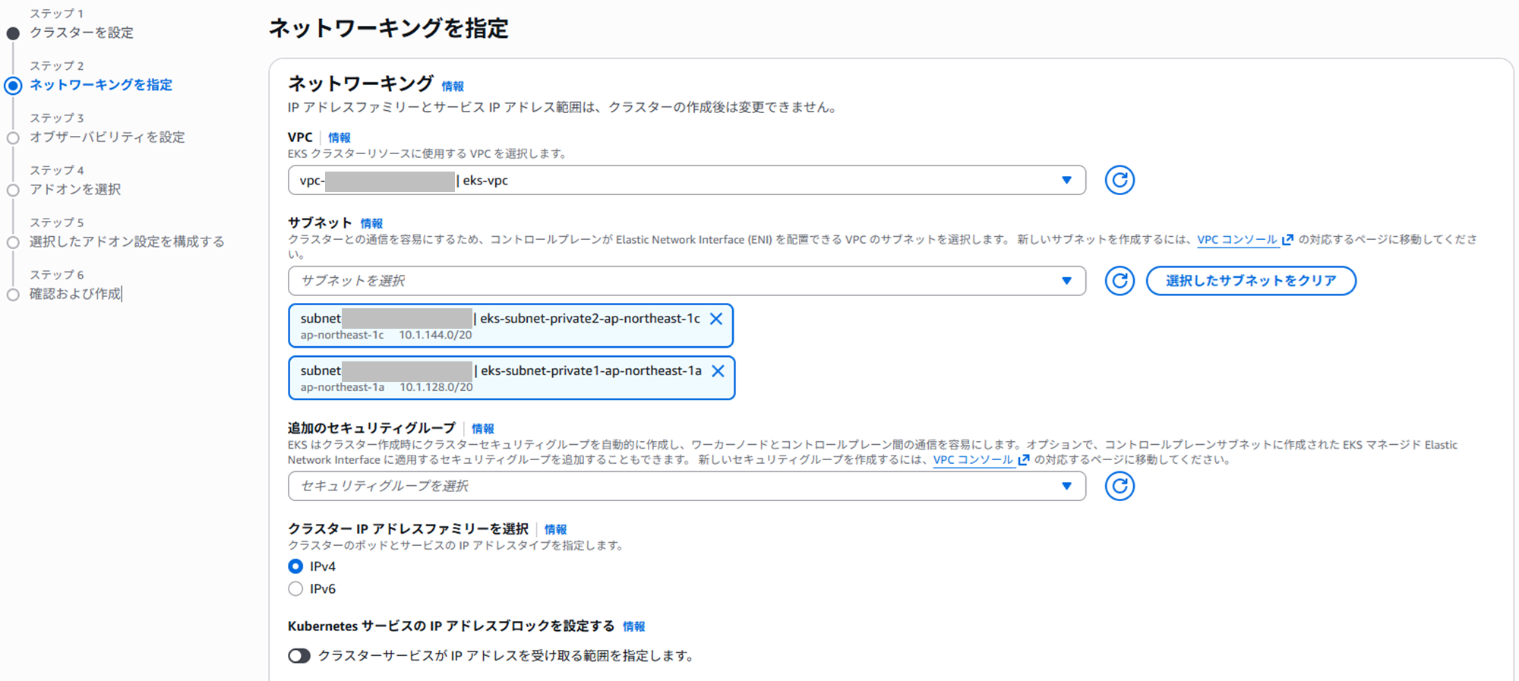Screen dimensions: 1519x681
Task: Open 情報 link next to 追加のセキュリティグループ
Action: (483, 428)
